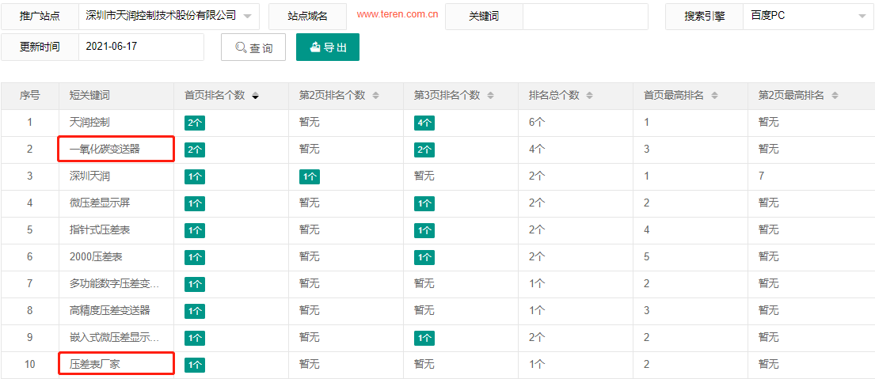Screen dimensions: 875x379
Task: Click the 查询 search button
Action: click(x=253, y=47)
